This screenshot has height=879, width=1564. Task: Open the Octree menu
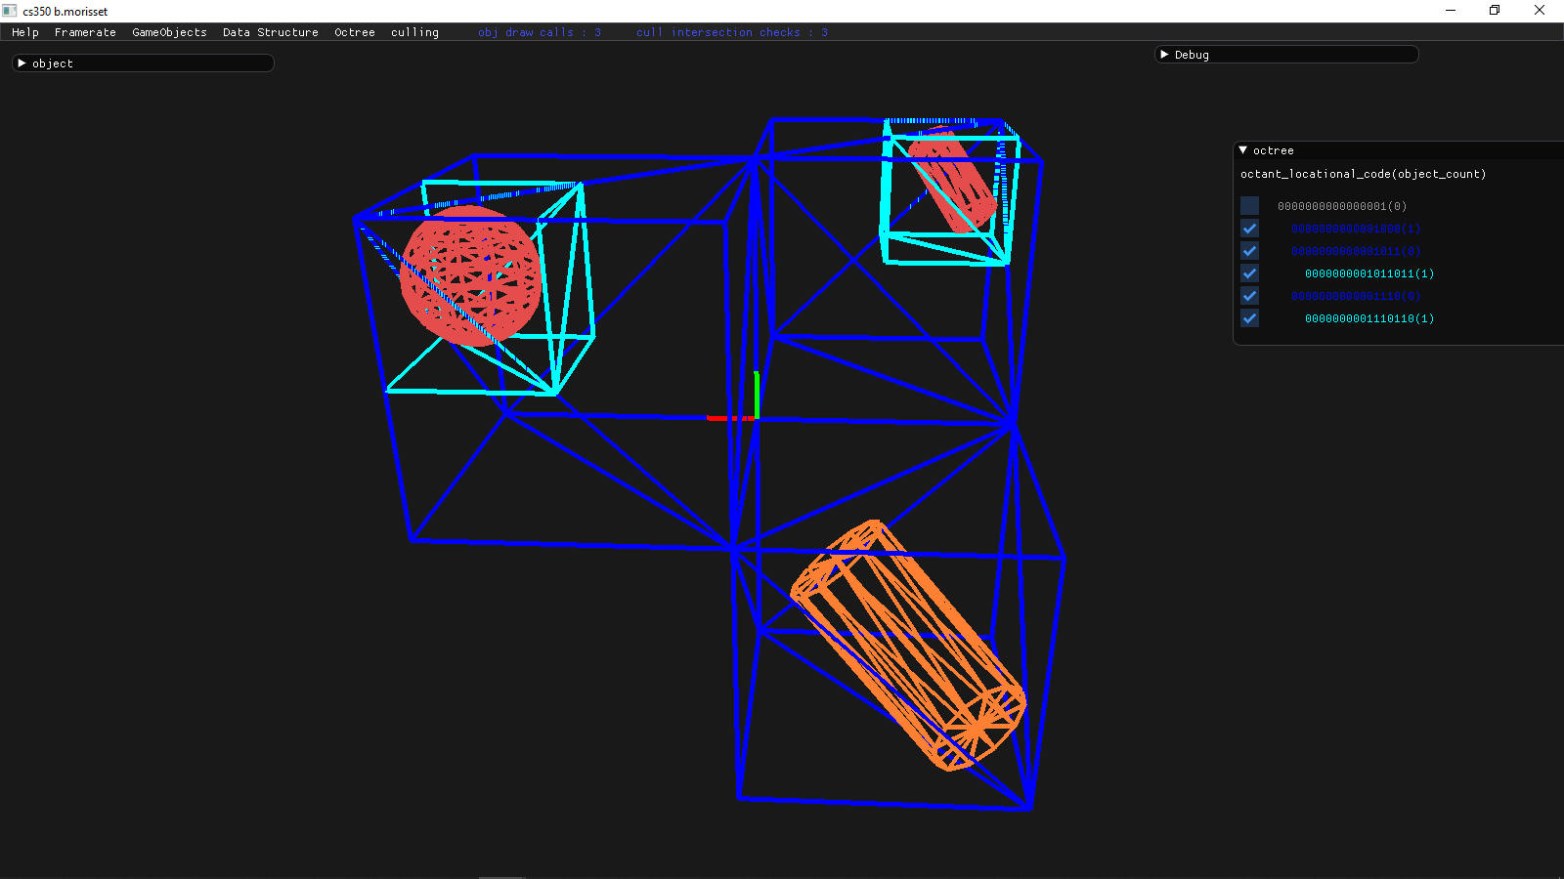[x=354, y=32]
